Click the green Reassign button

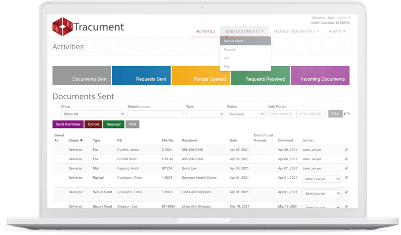pyautogui.click(x=114, y=124)
